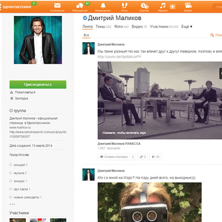Image resolution: width=222 pixels, height=222 pixels.
Task: Click the PANACEA video preview to unmute
Action: [160, 100]
